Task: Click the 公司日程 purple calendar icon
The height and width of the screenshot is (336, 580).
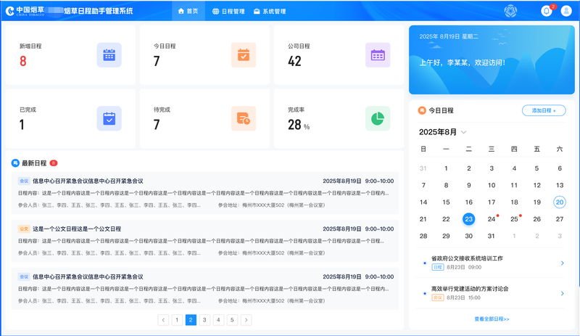Action: 378,55
